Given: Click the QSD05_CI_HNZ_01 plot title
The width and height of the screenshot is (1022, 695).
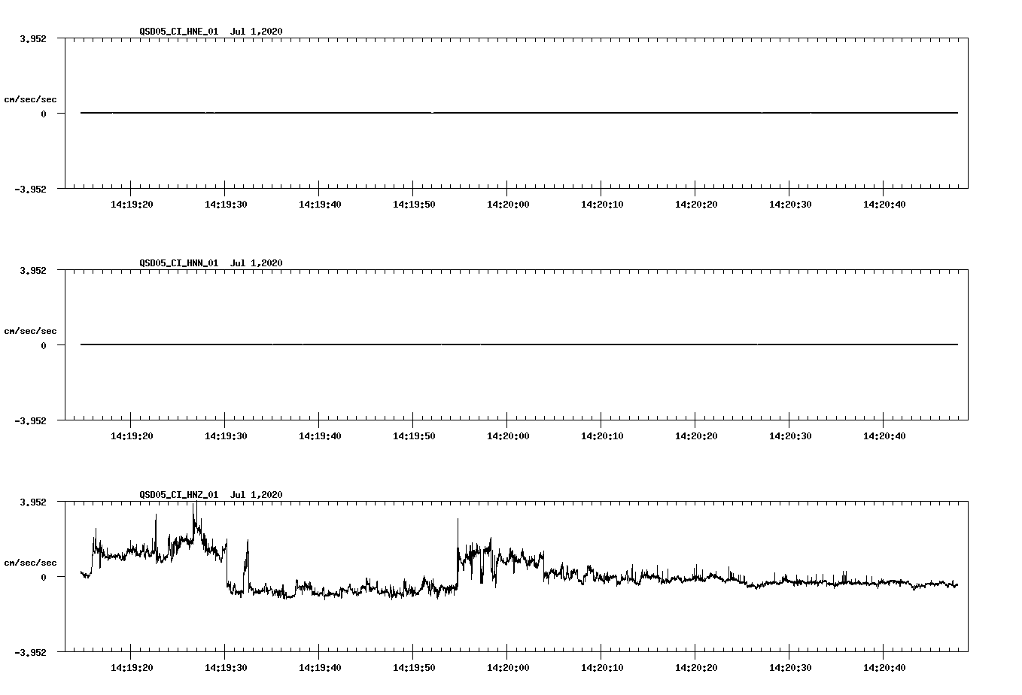Looking at the screenshot, I should 211,495.
